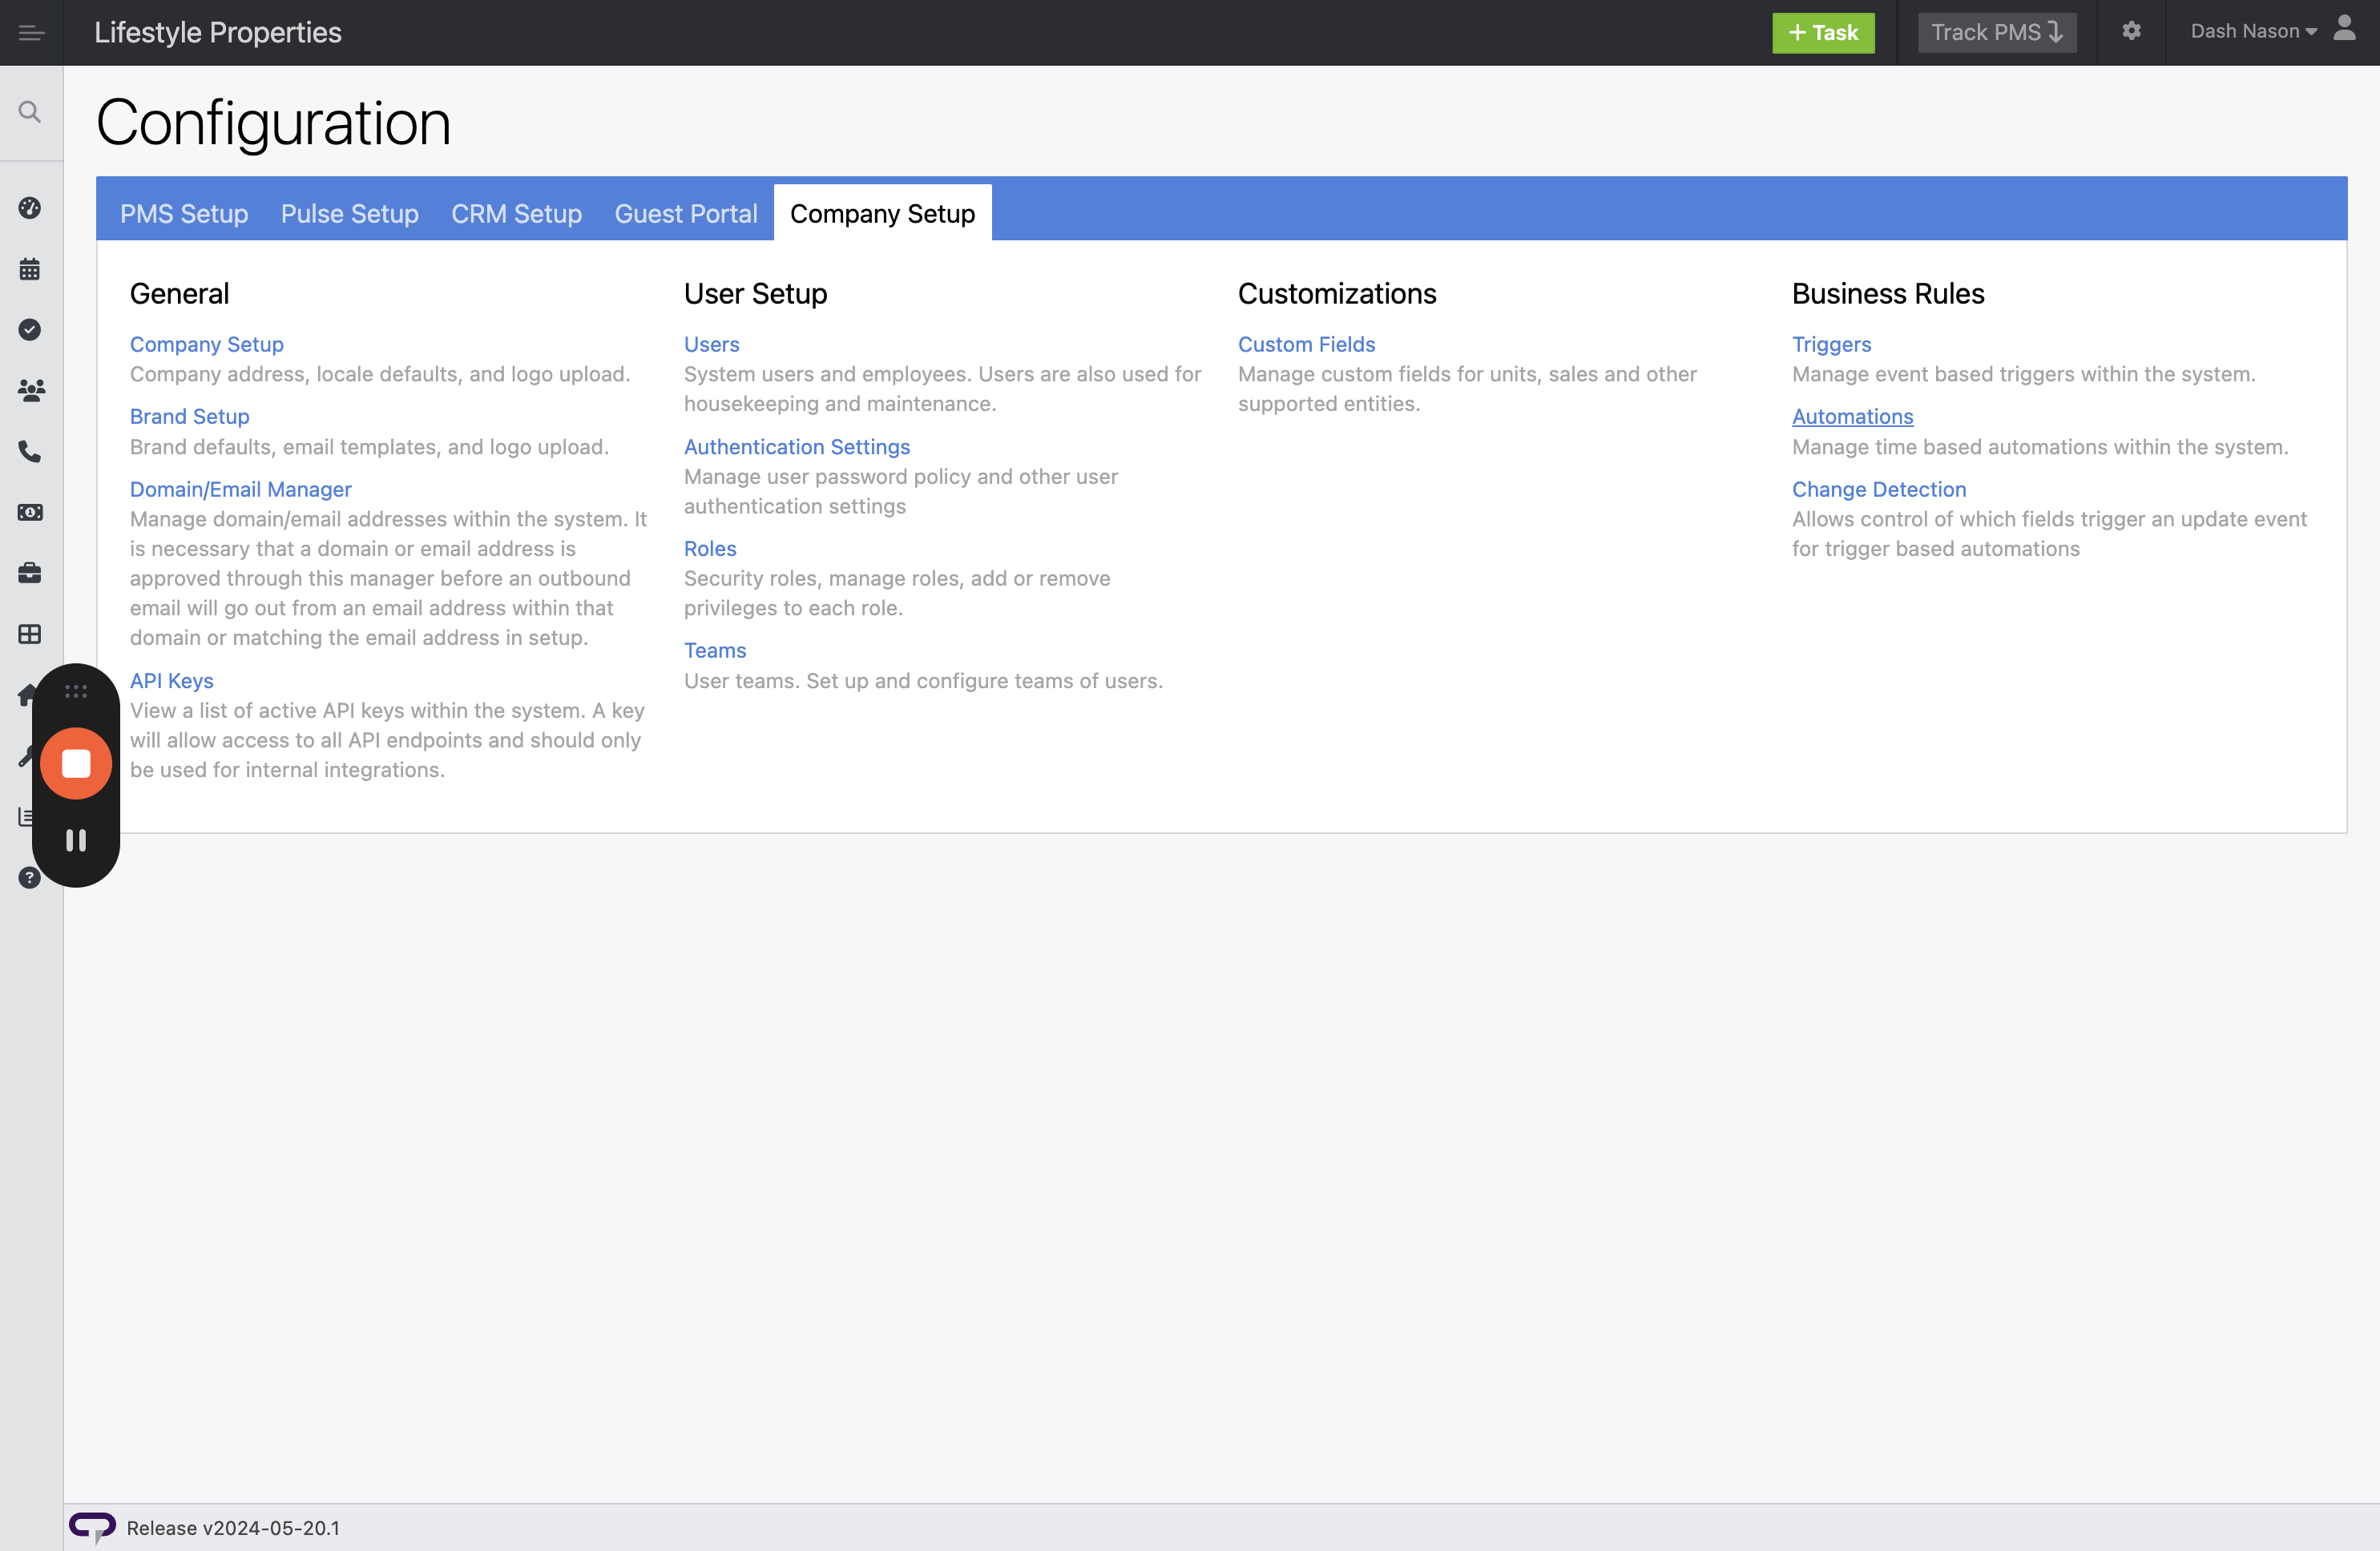
Task: Switch to the CRM Setup tab
Action: pos(516,214)
